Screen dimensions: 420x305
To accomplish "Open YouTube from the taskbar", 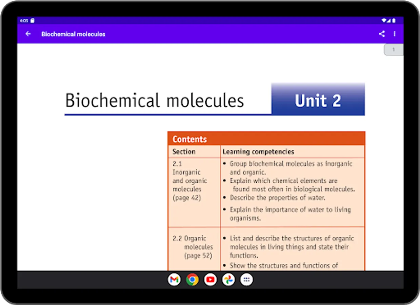I will [x=210, y=280].
